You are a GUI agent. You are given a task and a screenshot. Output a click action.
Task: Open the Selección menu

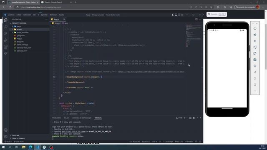click(x=27, y=15)
